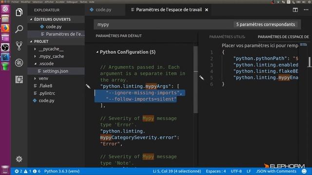312x175 pixels.
Task: Open the Extensions view in activity bar
Action: pos(19,79)
